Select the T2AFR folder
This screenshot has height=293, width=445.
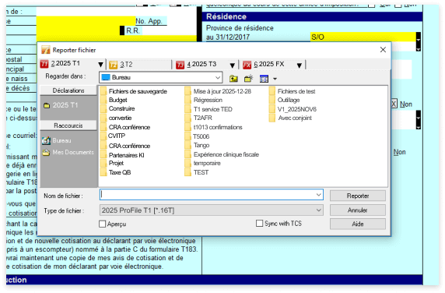pos(198,118)
